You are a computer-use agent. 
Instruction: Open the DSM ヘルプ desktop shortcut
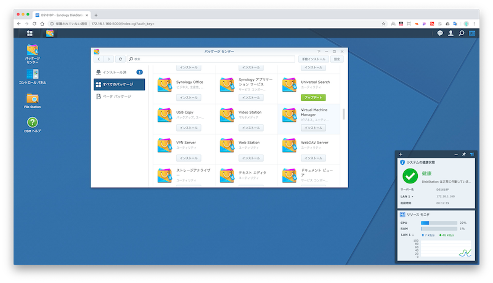click(33, 125)
